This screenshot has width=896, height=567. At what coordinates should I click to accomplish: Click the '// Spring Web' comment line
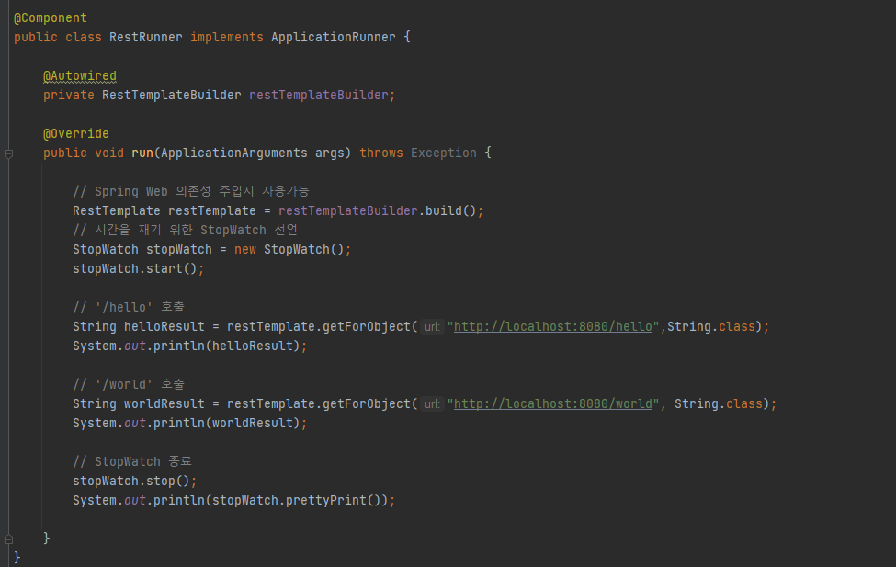pos(191,191)
